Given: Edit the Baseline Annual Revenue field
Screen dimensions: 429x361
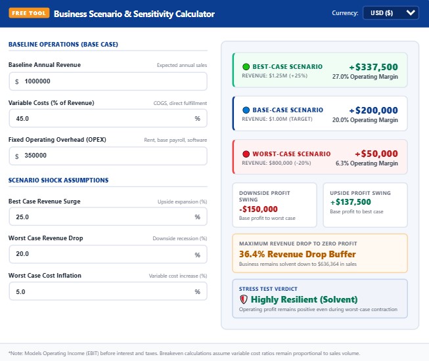Looking at the screenshot, I should coord(108,81).
